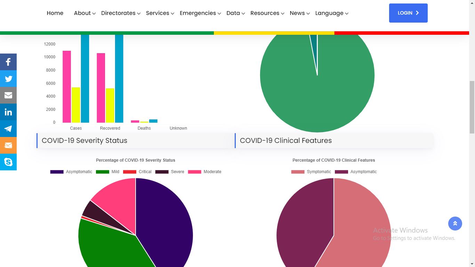Click the COVID-19 Clinical Features heading link
Screen dimensions: 475x267
click(285, 140)
